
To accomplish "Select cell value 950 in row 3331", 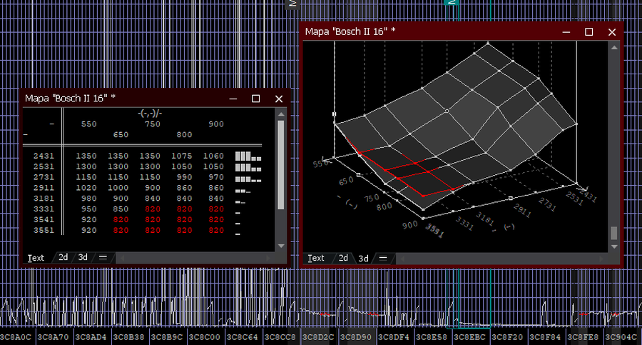I will tap(89, 209).
